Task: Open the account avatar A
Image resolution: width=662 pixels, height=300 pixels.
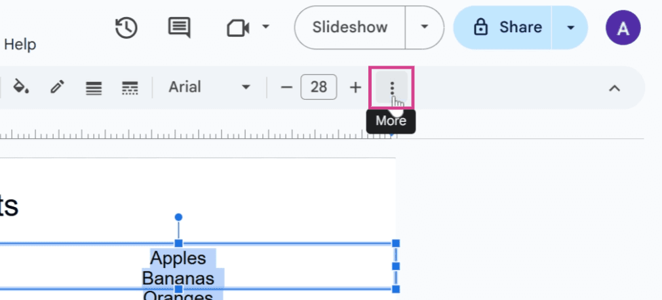Action: pos(623,28)
